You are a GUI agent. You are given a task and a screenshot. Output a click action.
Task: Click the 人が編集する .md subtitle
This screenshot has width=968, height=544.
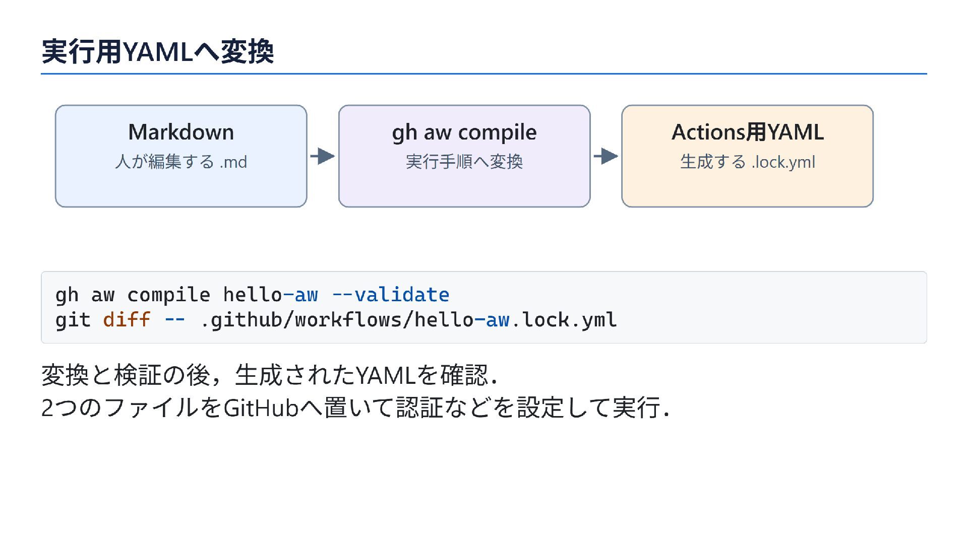pos(181,162)
